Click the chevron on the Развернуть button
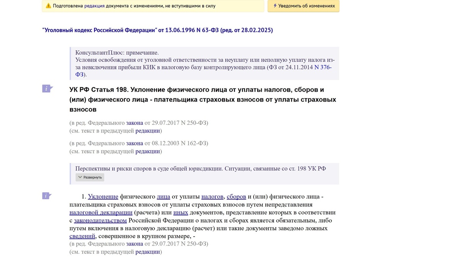459x258 pixels. pos(80,177)
